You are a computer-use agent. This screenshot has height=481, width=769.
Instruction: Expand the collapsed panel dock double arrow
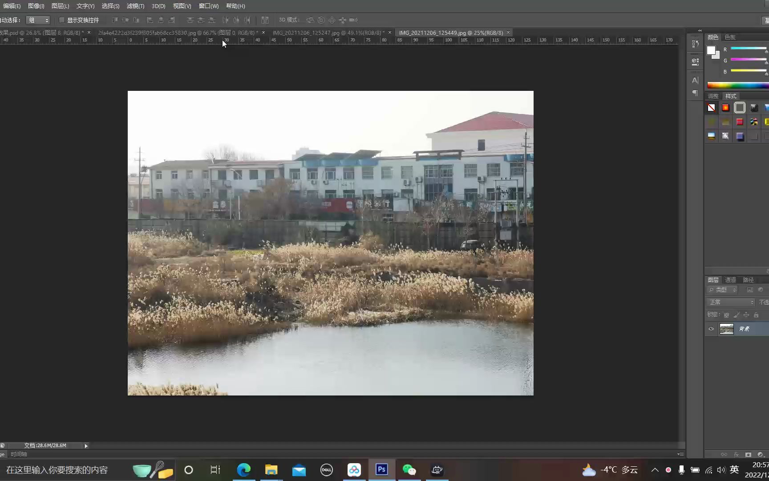pyautogui.click(x=700, y=31)
